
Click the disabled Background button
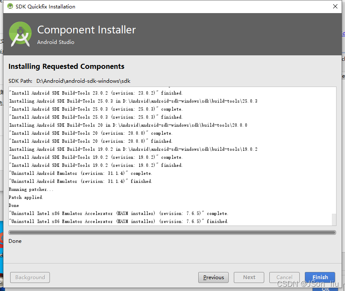pyautogui.click(x=30, y=277)
